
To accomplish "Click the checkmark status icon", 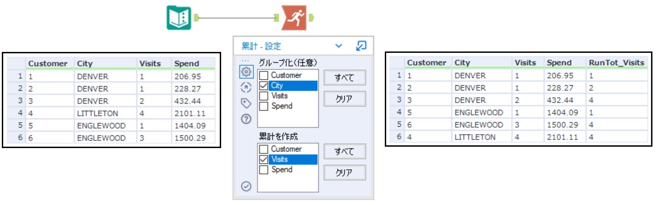I will click(246, 186).
